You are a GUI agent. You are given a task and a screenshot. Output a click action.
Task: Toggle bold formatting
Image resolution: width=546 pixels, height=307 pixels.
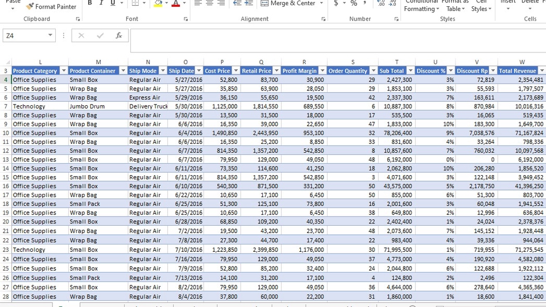89,3
